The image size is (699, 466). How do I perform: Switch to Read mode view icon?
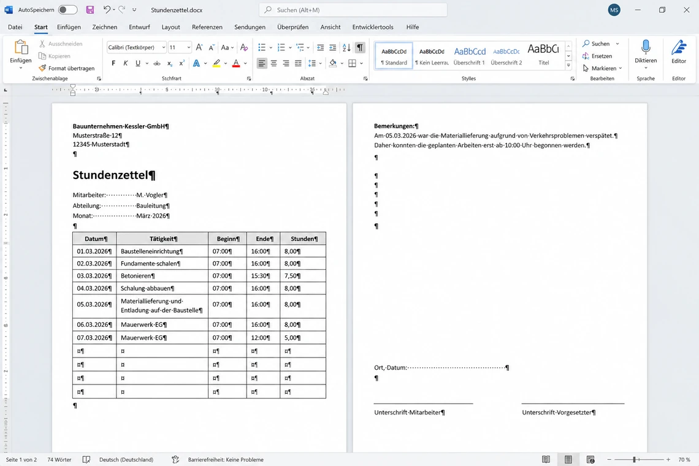pos(546,459)
